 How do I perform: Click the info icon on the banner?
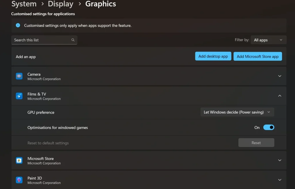(x=18, y=25)
